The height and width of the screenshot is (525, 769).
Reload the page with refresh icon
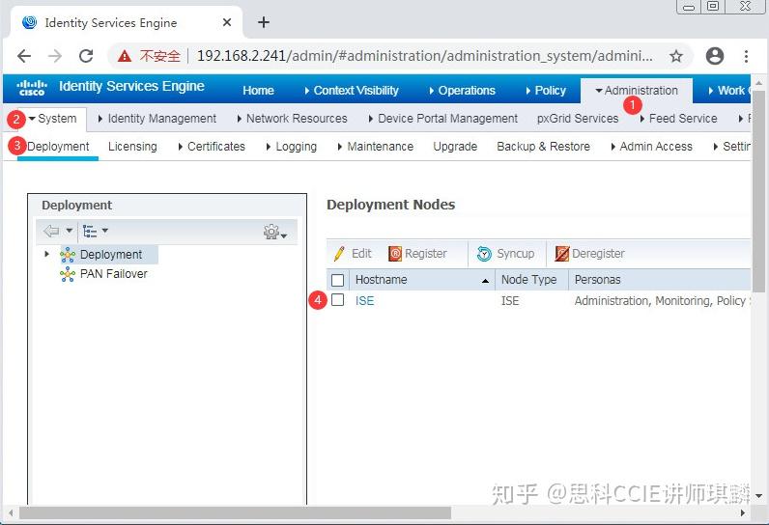(86, 56)
